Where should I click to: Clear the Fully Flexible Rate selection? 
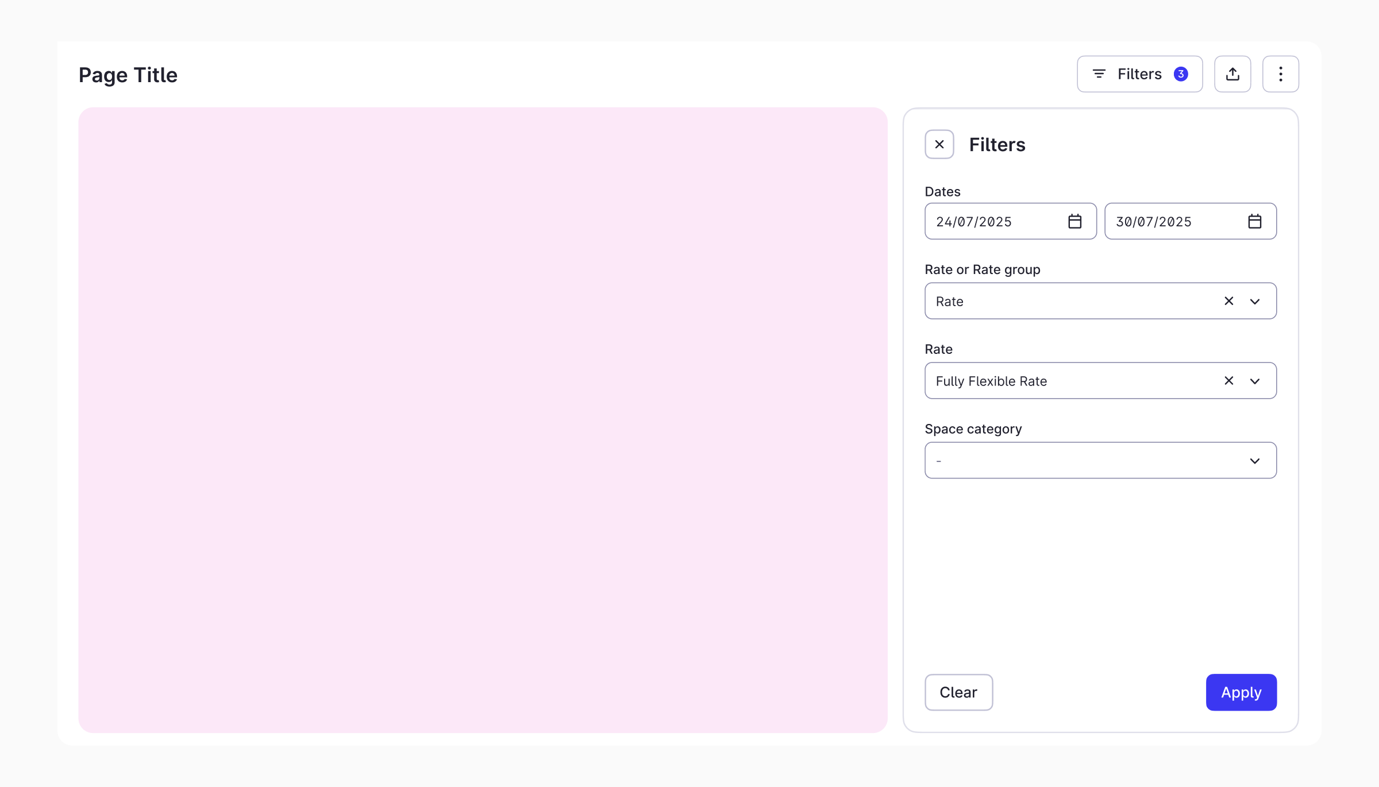[x=1228, y=381]
